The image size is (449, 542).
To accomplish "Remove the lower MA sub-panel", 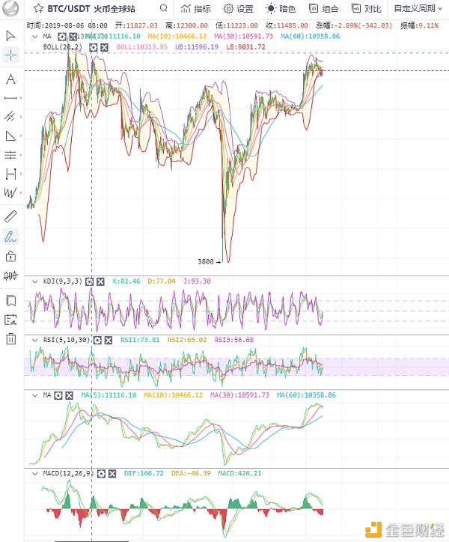I will point(69,395).
